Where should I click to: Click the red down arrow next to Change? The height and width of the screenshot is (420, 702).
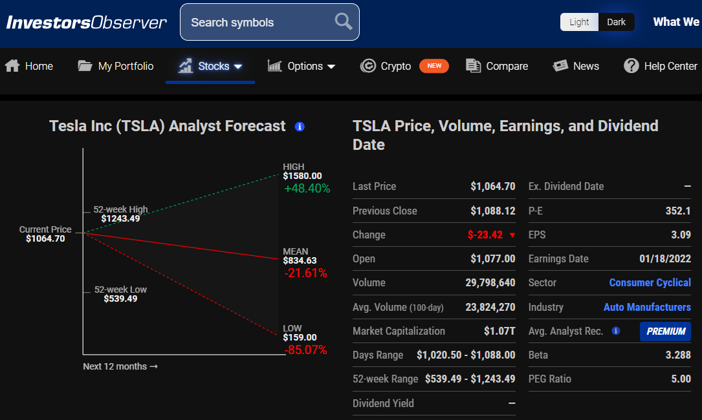click(512, 235)
